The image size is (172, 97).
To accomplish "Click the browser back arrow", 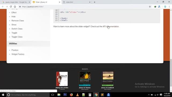I will coord(3,6).
